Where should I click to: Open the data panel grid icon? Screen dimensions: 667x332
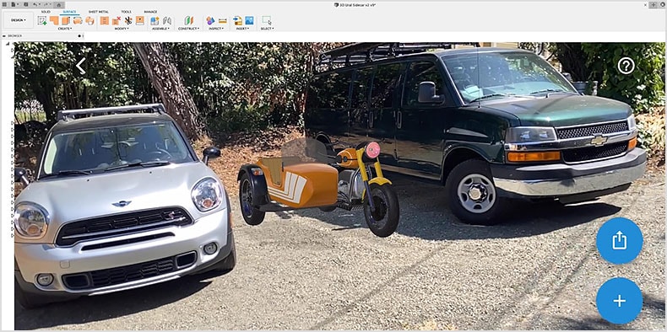5,4
